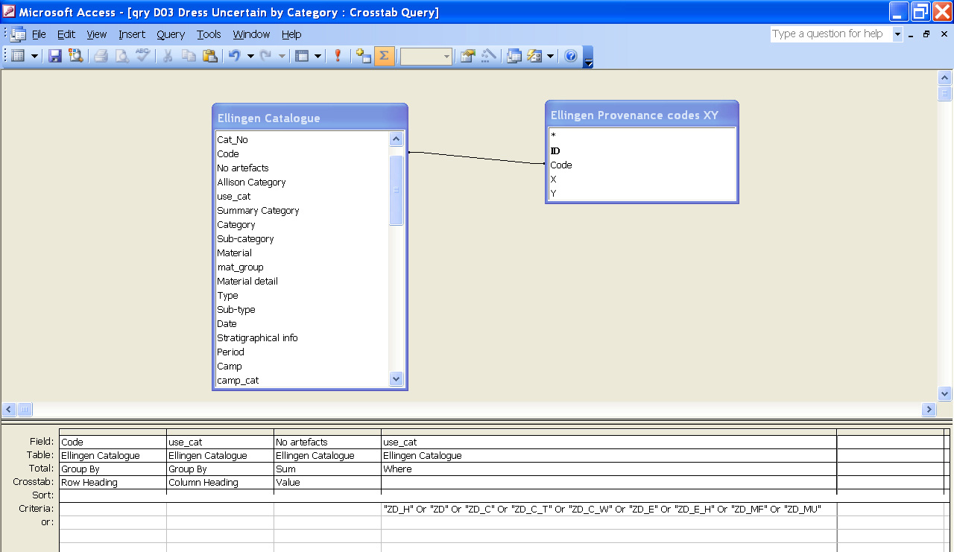
Task: Open the Edit menu
Action: [66, 34]
